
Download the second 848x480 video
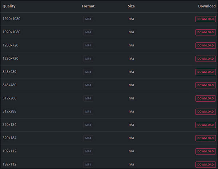click(x=205, y=85)
